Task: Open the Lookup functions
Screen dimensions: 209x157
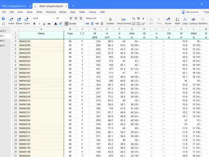Action: (x=193, y=21)
